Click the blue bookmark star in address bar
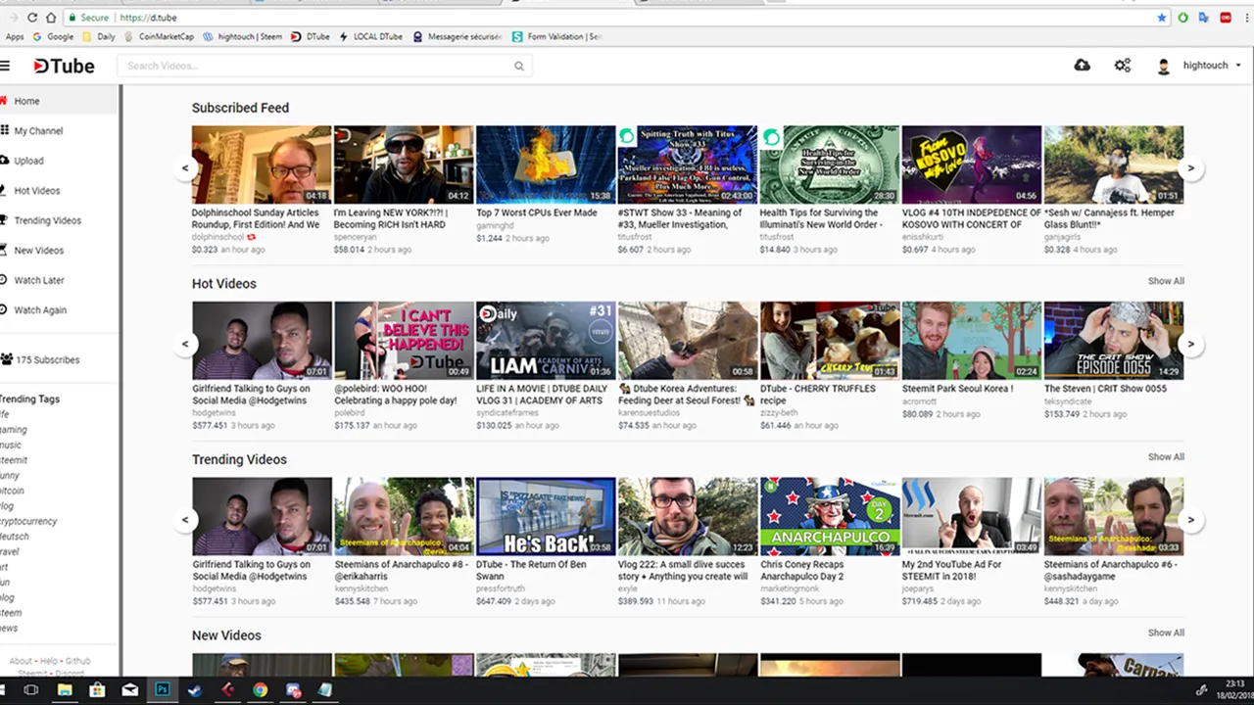The height and width of the screenshot is (705, 1254). coord(1162,18)
